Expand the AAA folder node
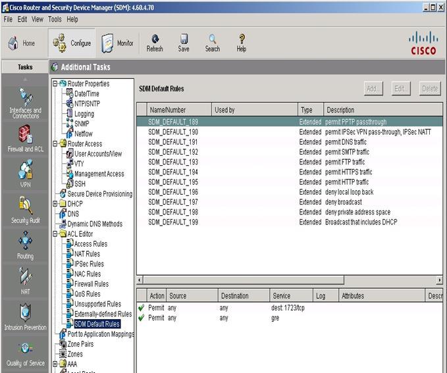 55,364
